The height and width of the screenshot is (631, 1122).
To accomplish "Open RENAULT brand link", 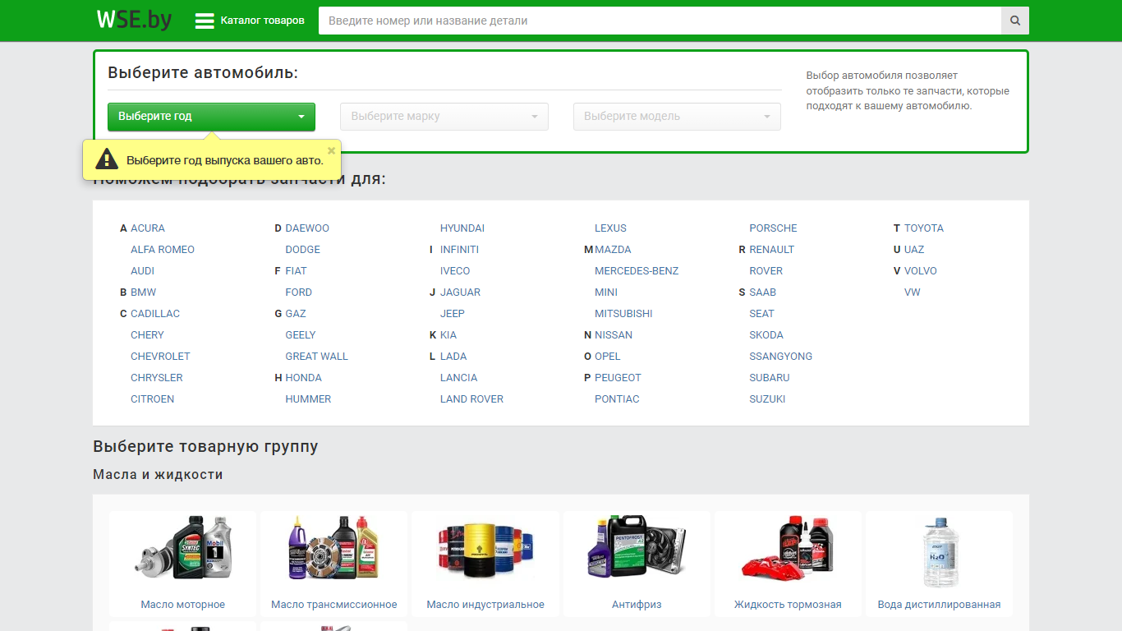I will [772, 250].
